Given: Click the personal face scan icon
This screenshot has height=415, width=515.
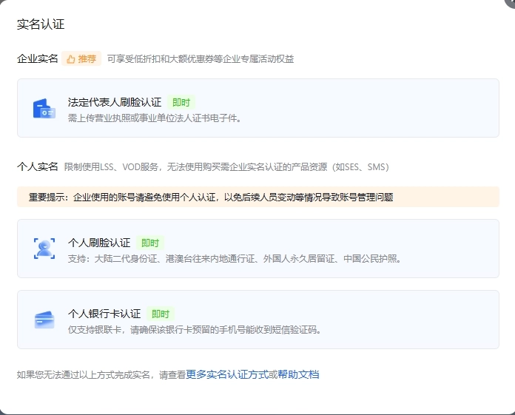Looking at the screenshot, I should [44, 249].
